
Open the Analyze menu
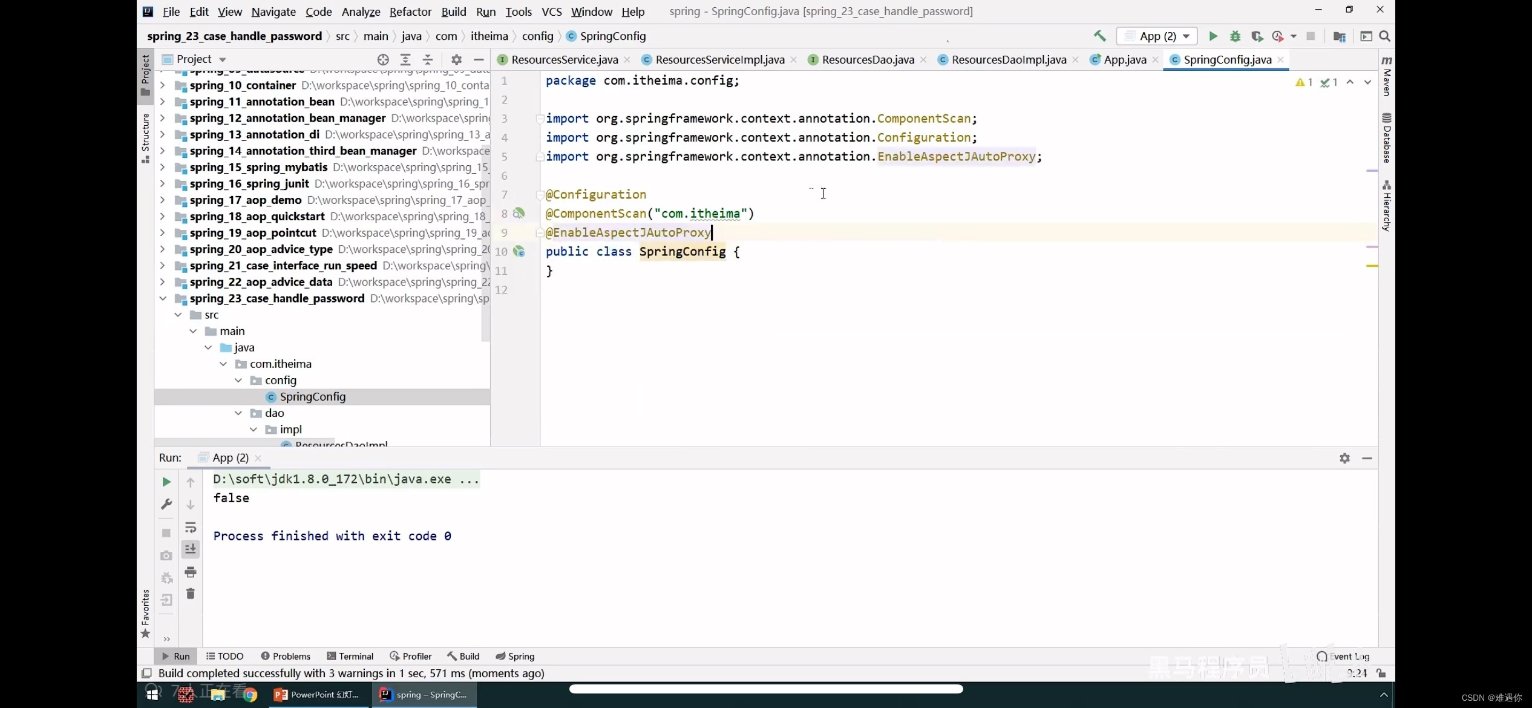(x=361, y=11)
